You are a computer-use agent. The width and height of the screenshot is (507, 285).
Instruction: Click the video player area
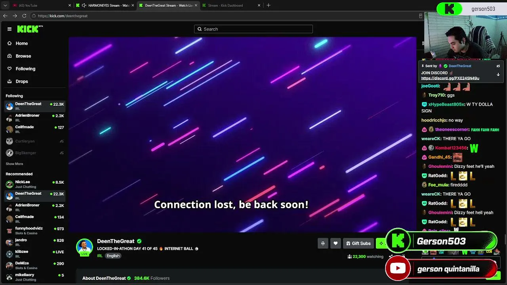click(x=242, y=135)
